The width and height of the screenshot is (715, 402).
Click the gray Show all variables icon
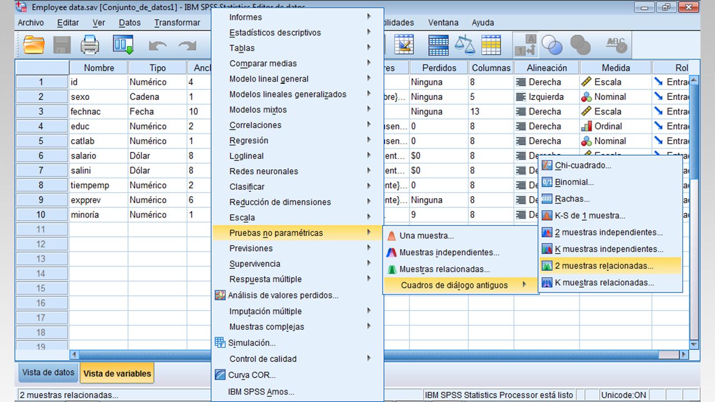pos(580,45)
